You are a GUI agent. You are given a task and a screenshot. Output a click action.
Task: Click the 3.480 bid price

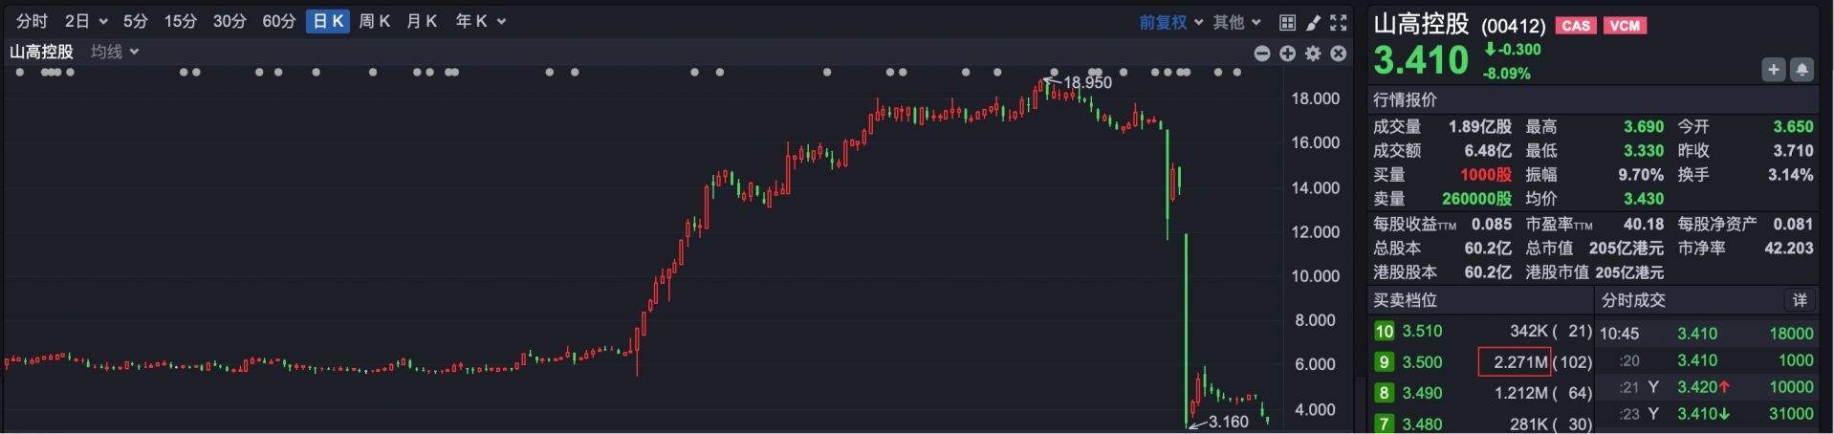coord(1422,423)
